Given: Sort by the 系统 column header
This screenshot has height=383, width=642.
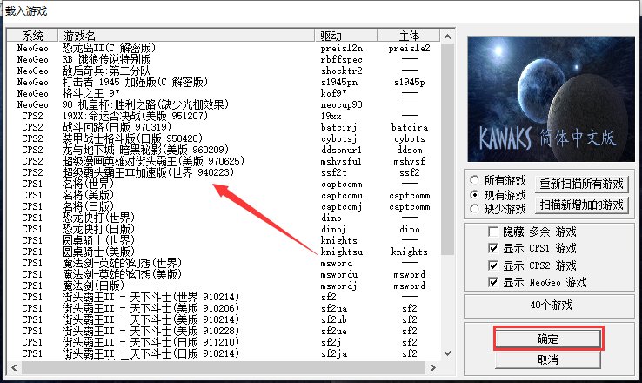Looking at the screenshot, I should click(32, 36).
